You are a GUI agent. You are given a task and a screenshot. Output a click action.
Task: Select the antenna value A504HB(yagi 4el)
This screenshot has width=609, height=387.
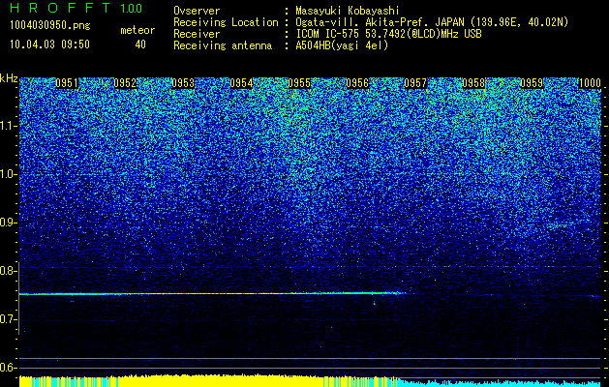point(342,45)
